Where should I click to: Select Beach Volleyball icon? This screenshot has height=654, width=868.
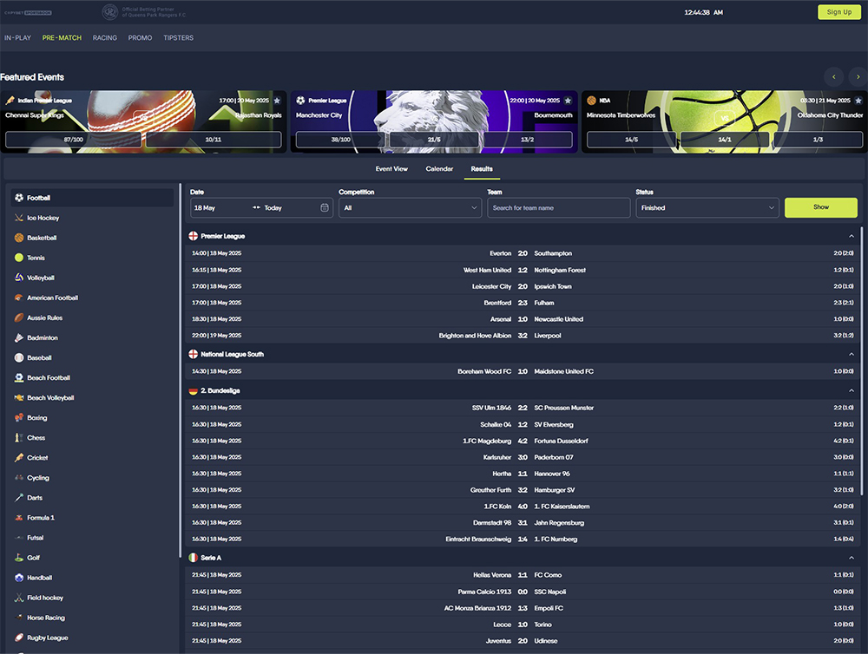coord(19,397)
